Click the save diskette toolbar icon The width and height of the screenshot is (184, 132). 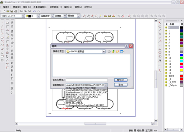coord(12,11)
